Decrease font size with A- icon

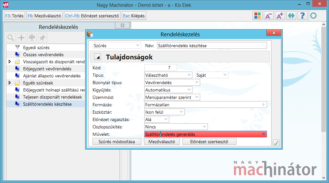point(269,16)
